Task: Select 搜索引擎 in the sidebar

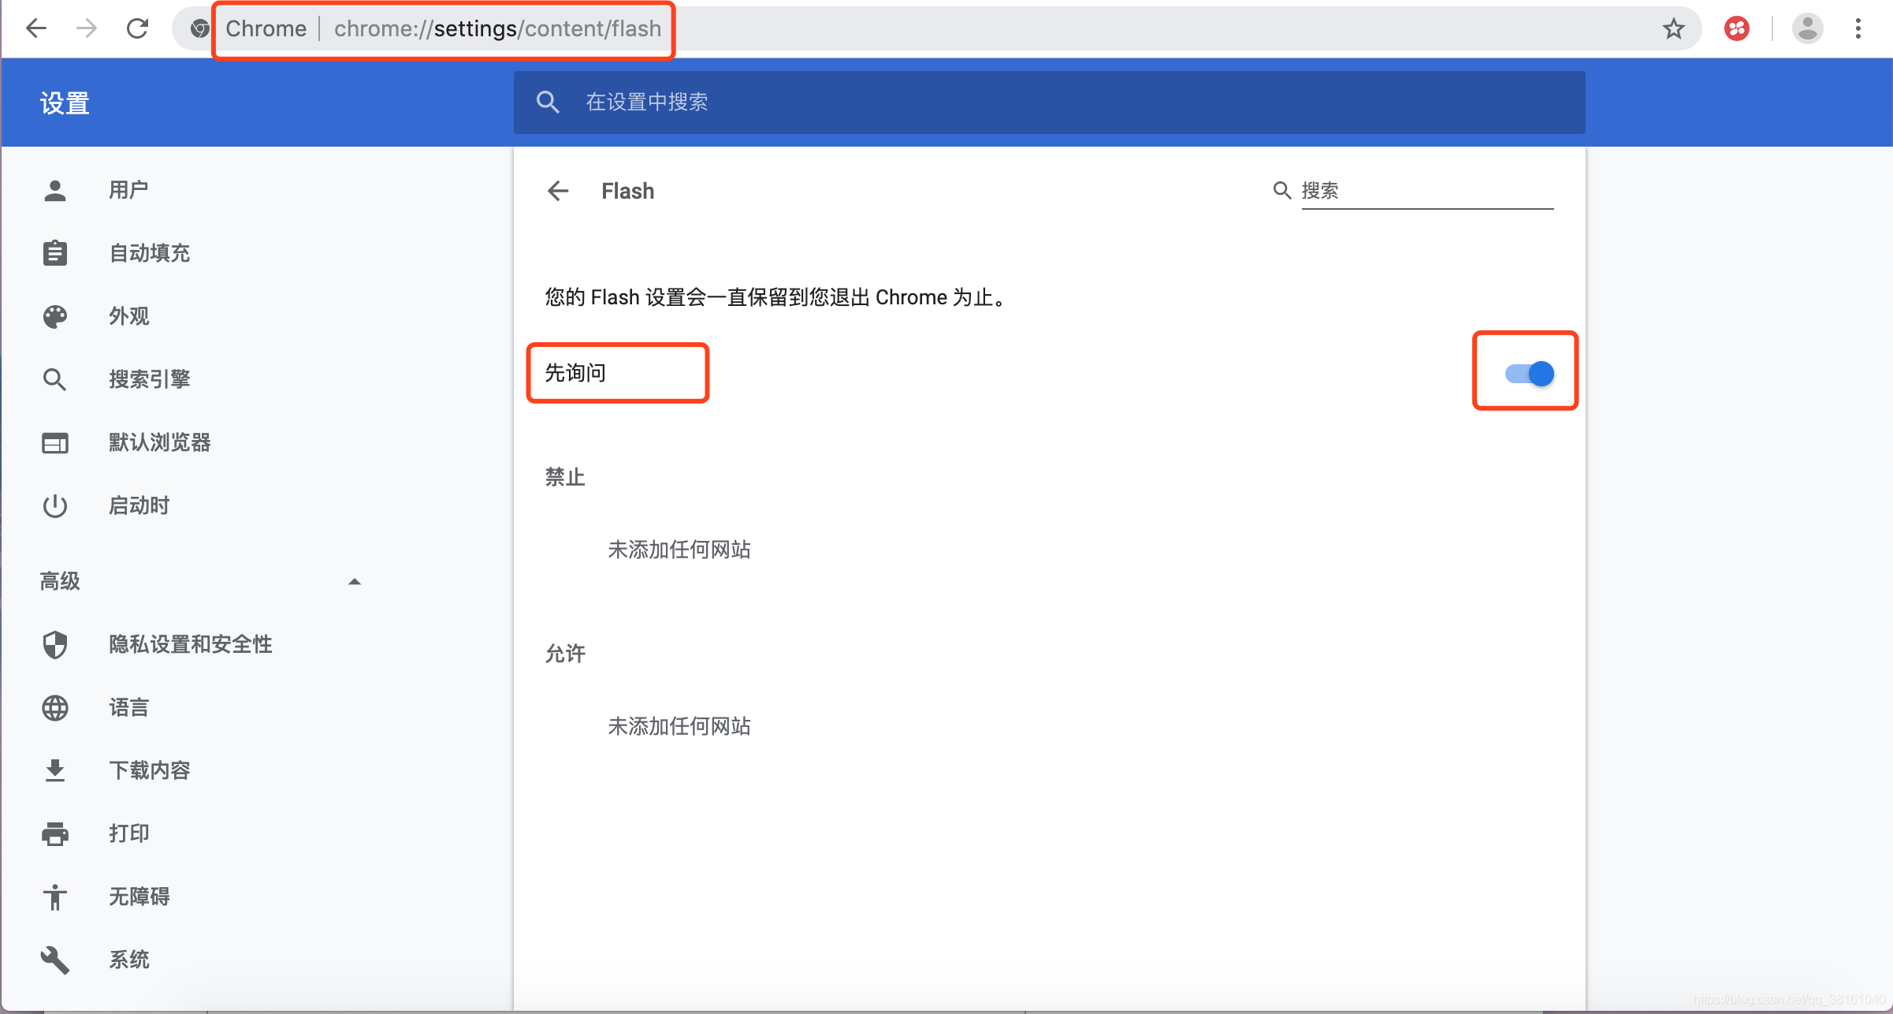Action: tap(149, 379)
